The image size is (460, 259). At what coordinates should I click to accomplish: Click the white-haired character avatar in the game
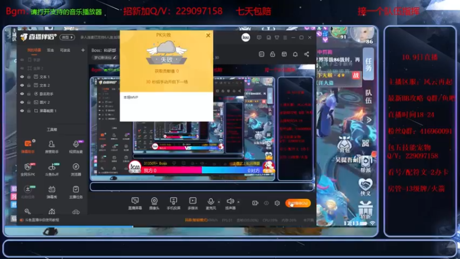pos(363,35)
